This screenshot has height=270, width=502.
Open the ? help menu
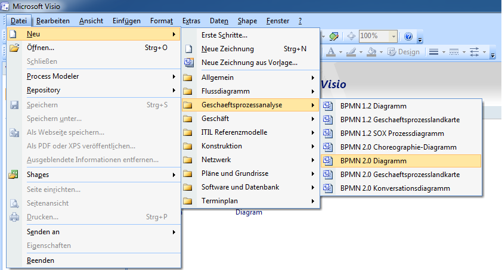300,21
